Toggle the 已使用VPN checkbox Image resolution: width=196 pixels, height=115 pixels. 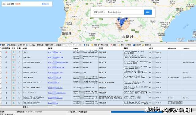16,45
